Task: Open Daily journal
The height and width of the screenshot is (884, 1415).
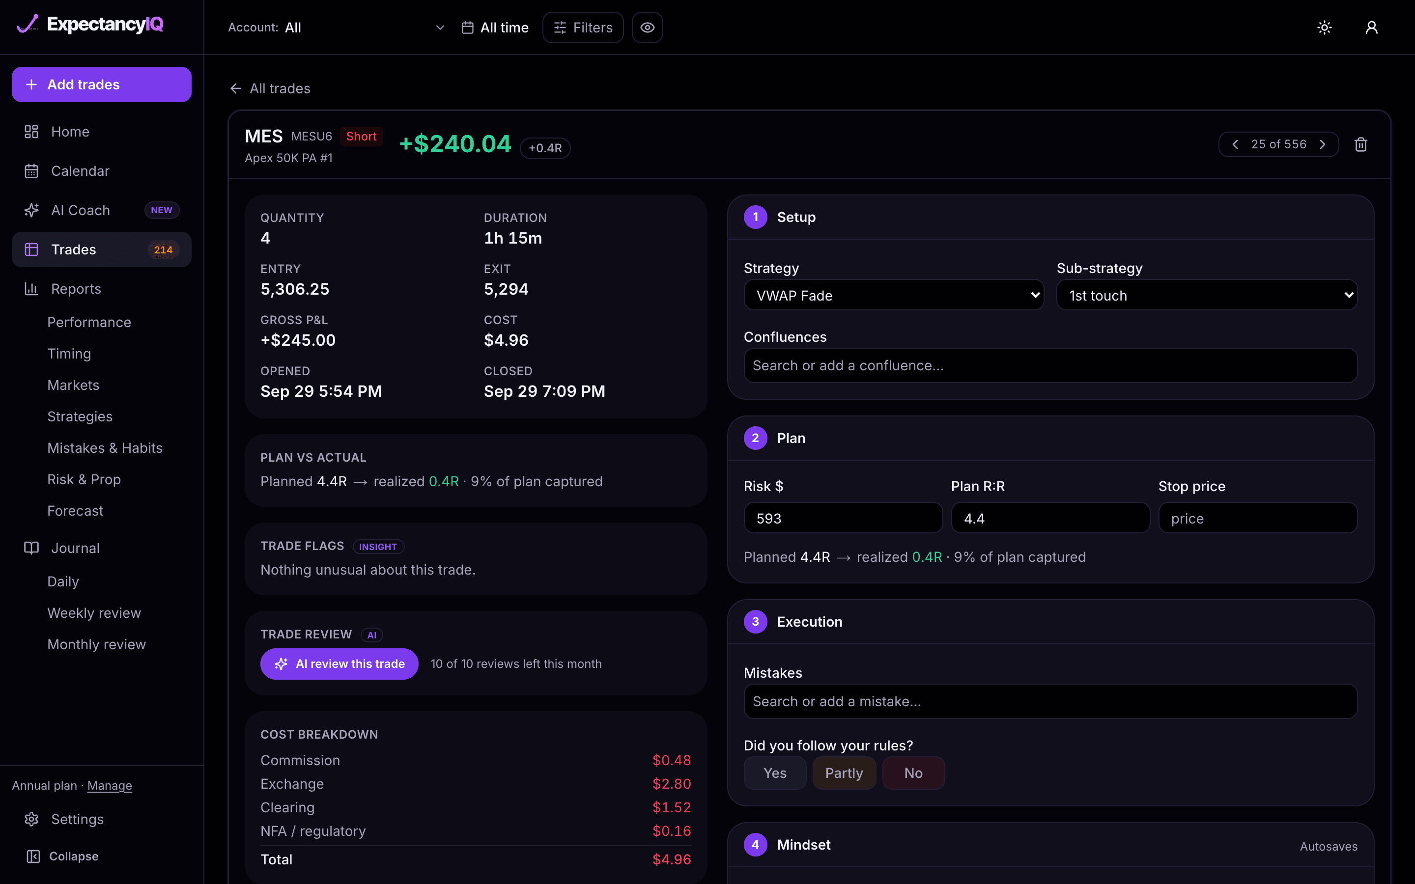Action: [62, 582]
